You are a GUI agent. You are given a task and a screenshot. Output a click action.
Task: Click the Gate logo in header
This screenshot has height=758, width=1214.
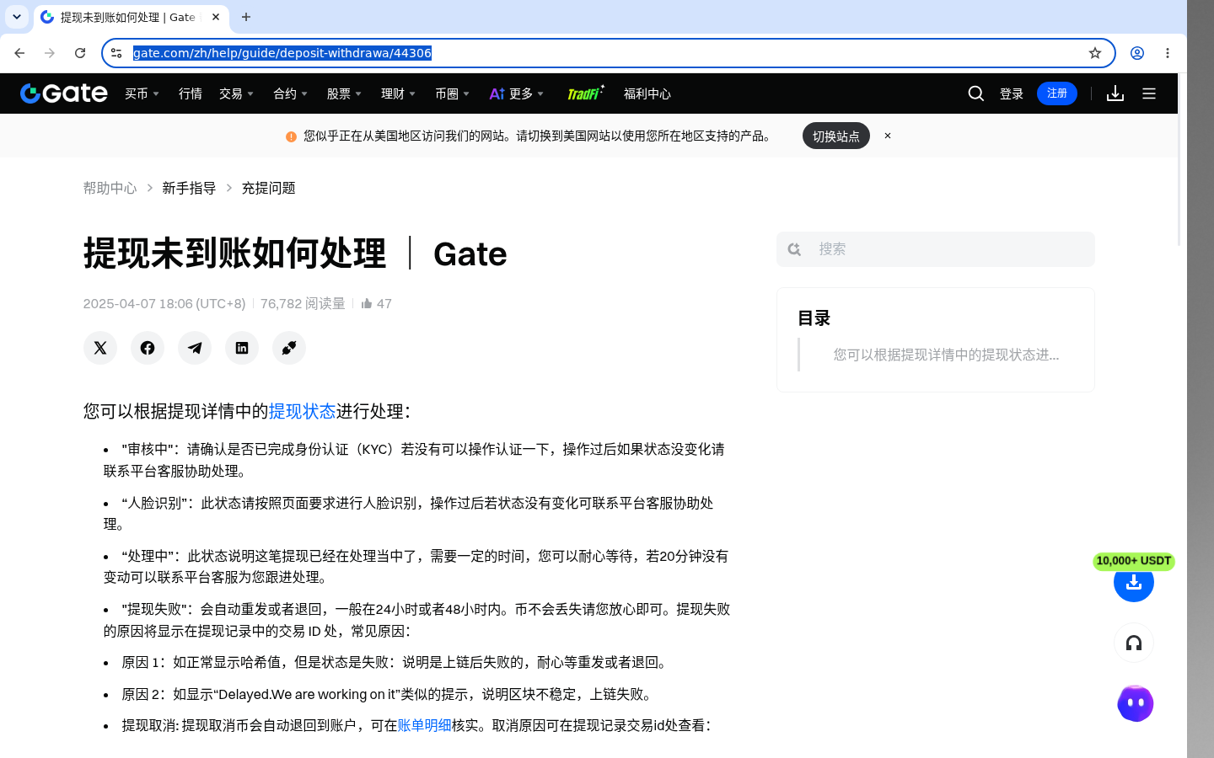point(64,93)
